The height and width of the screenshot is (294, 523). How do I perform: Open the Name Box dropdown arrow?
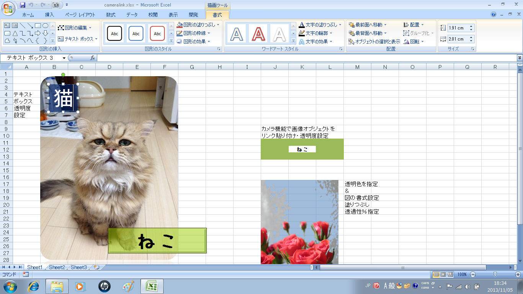coord(64,58)
